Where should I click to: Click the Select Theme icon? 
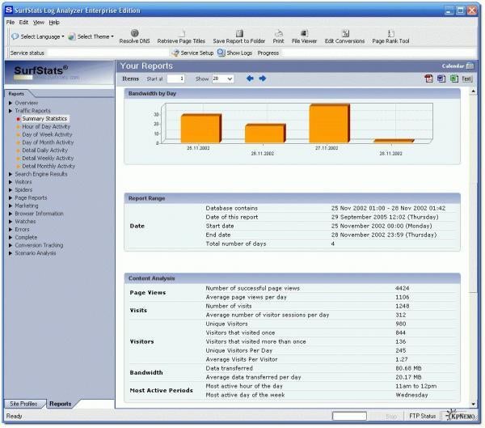click(x=72, y=36)
